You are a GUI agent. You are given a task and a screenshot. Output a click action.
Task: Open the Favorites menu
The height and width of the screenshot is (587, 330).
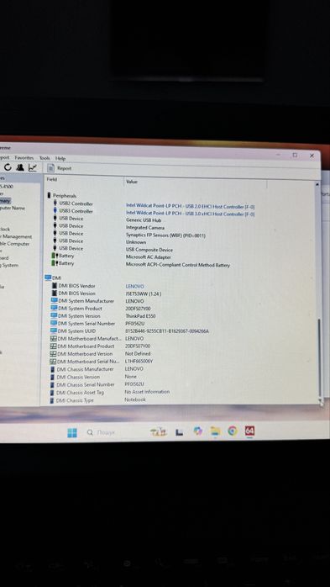tap(24, 157)
